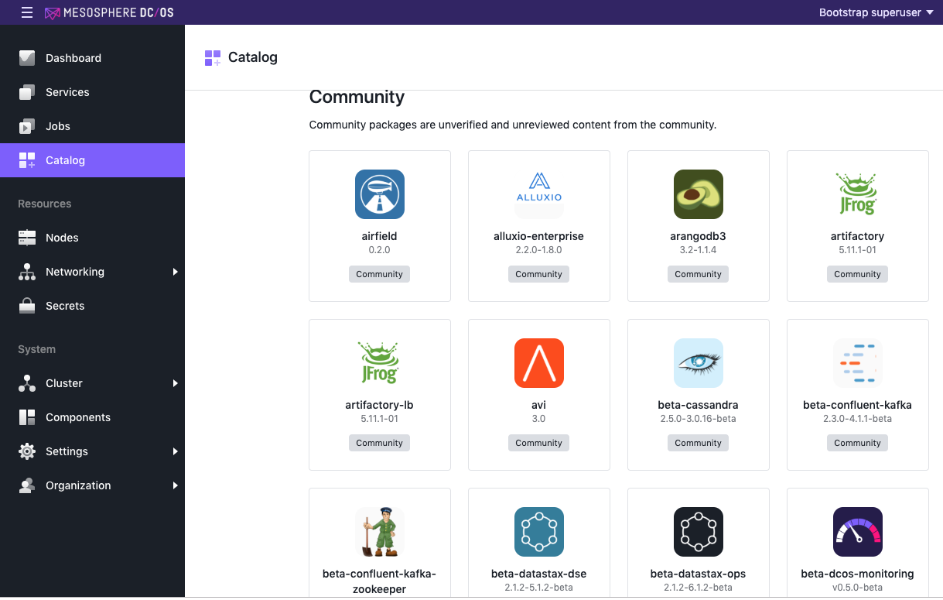Select the beta-confluent-kafka package icon

coord(858,363)
